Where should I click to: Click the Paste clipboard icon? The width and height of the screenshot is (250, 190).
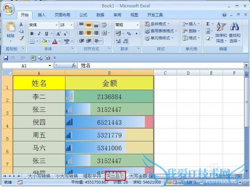point(10,27)
